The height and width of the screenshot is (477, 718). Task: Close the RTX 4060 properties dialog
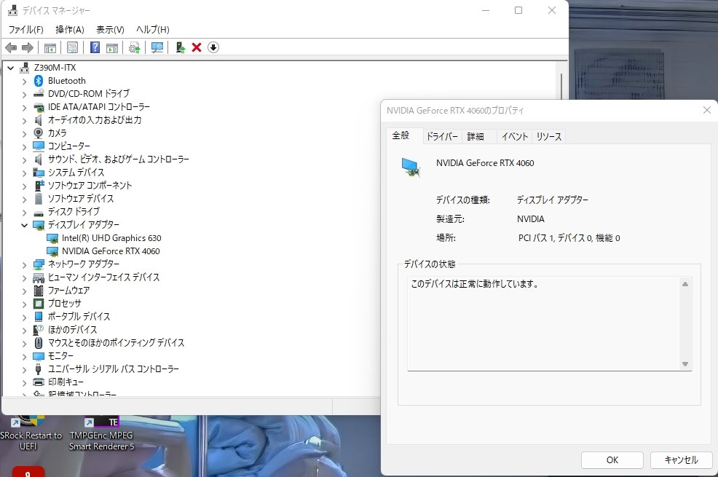pos(707,110)
